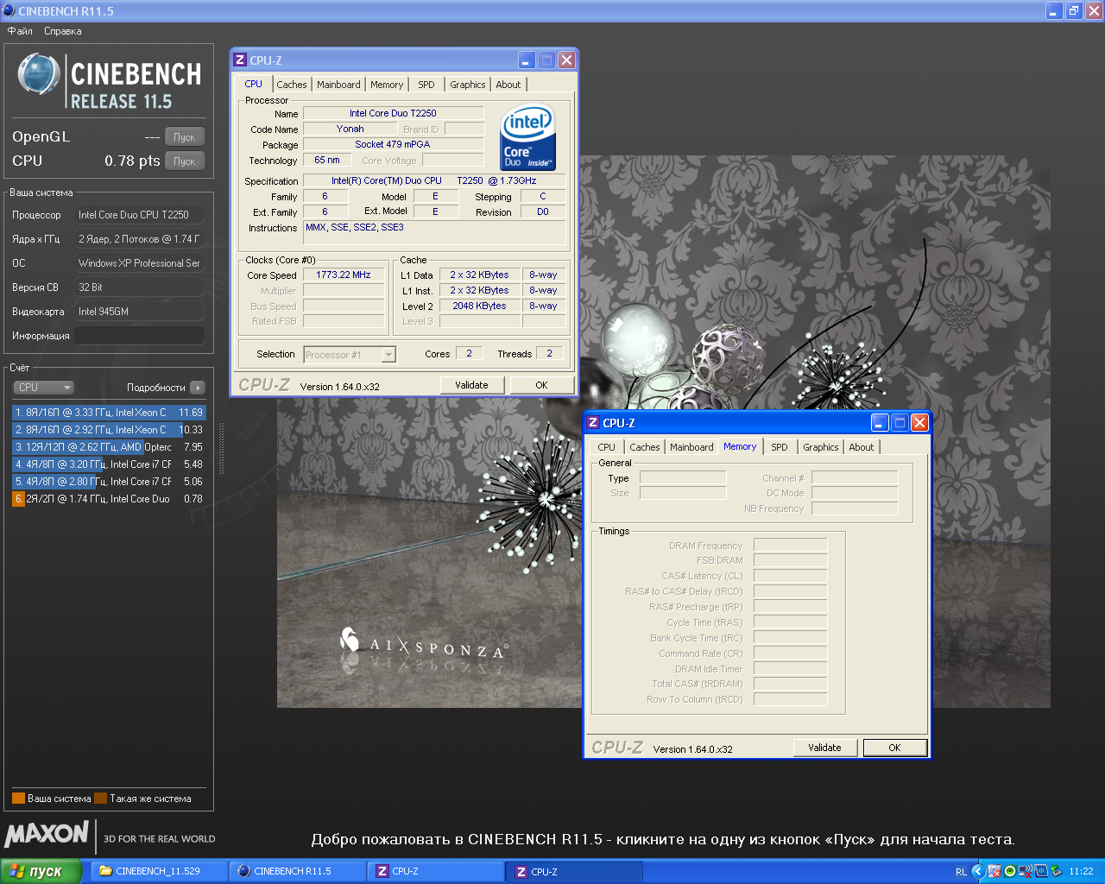This screenshot has height=884, width=1105.
Task: Start the CPU benchmark with Пуск
Action: (x=185, y=161)
